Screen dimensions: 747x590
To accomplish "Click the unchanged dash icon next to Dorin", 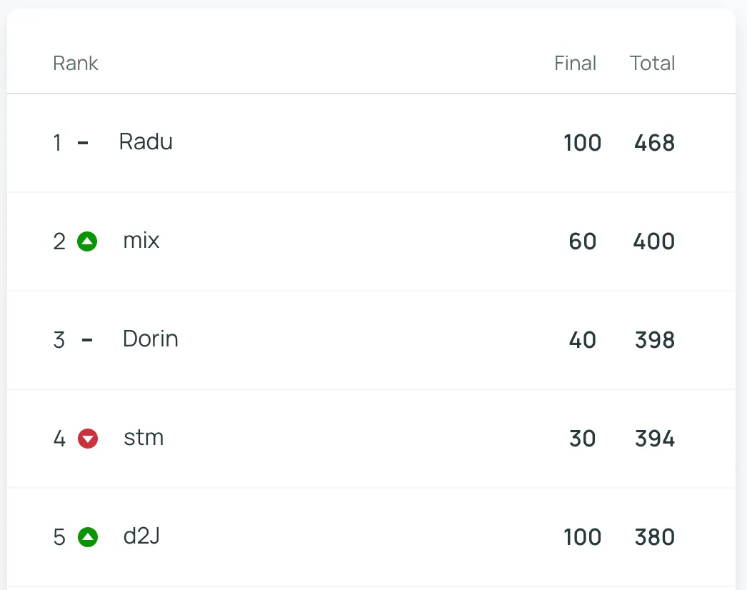I will [x=87, y=340].
